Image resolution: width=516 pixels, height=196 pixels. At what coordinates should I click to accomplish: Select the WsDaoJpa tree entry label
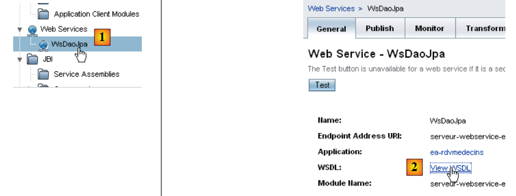click(x=69, y=44)
